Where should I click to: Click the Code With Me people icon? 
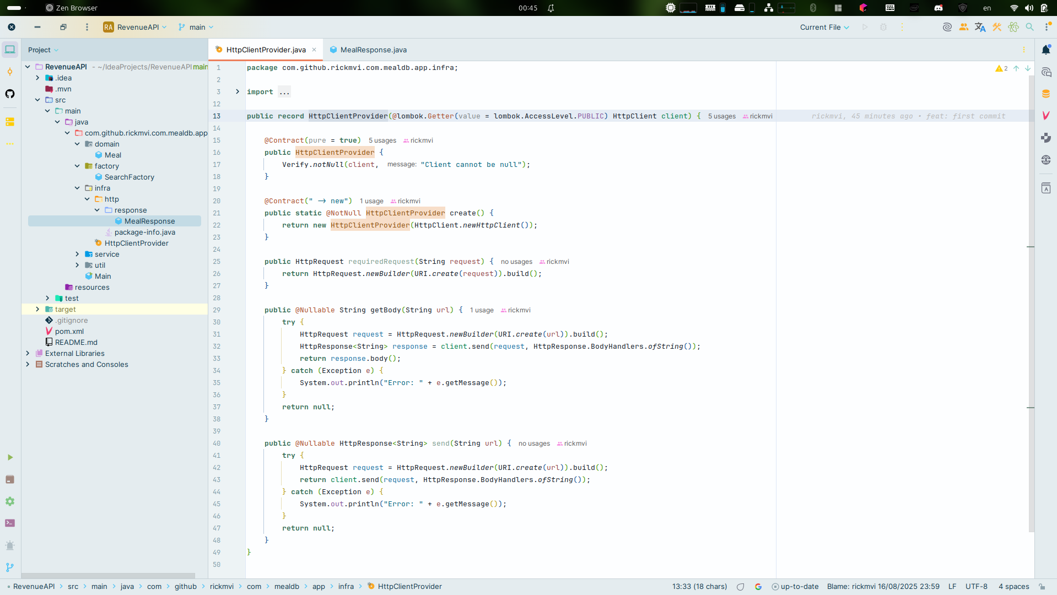pos(964,27)
